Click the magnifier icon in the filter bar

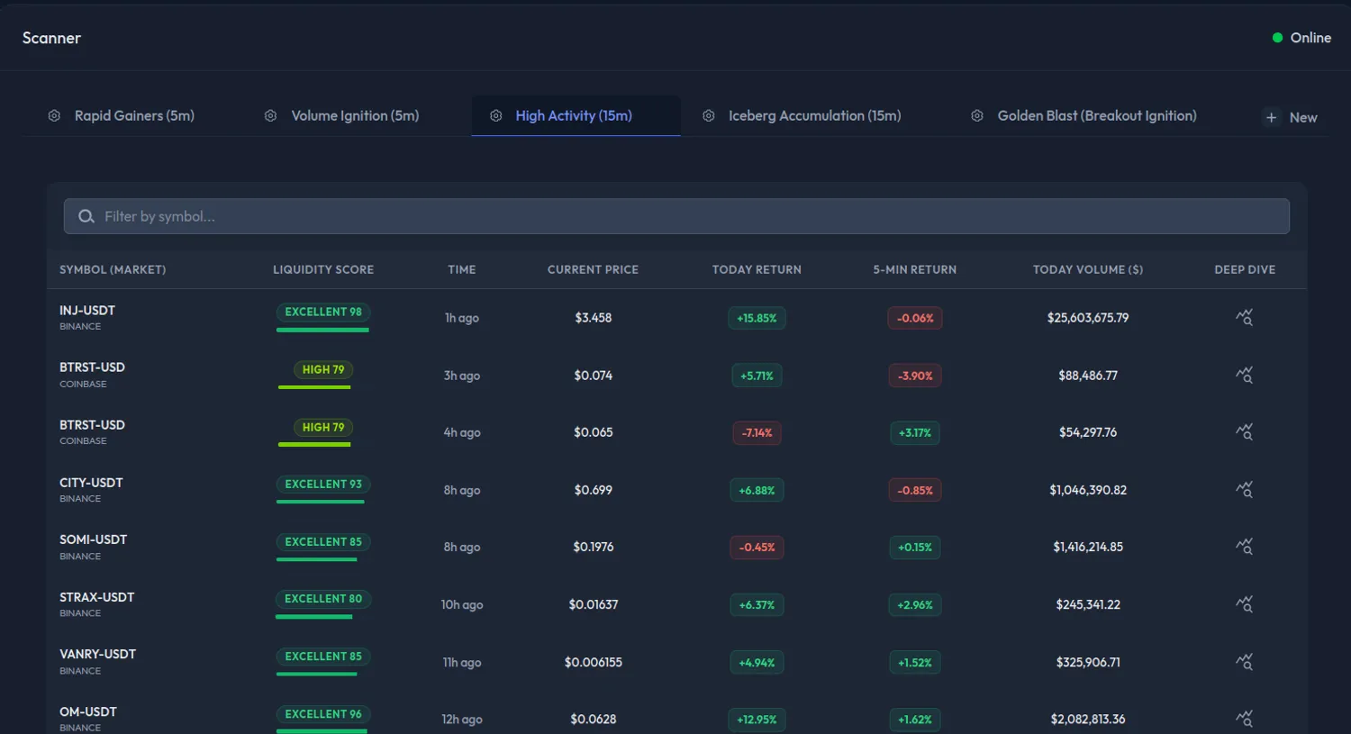pyautogui.click(x=86, y=216)
